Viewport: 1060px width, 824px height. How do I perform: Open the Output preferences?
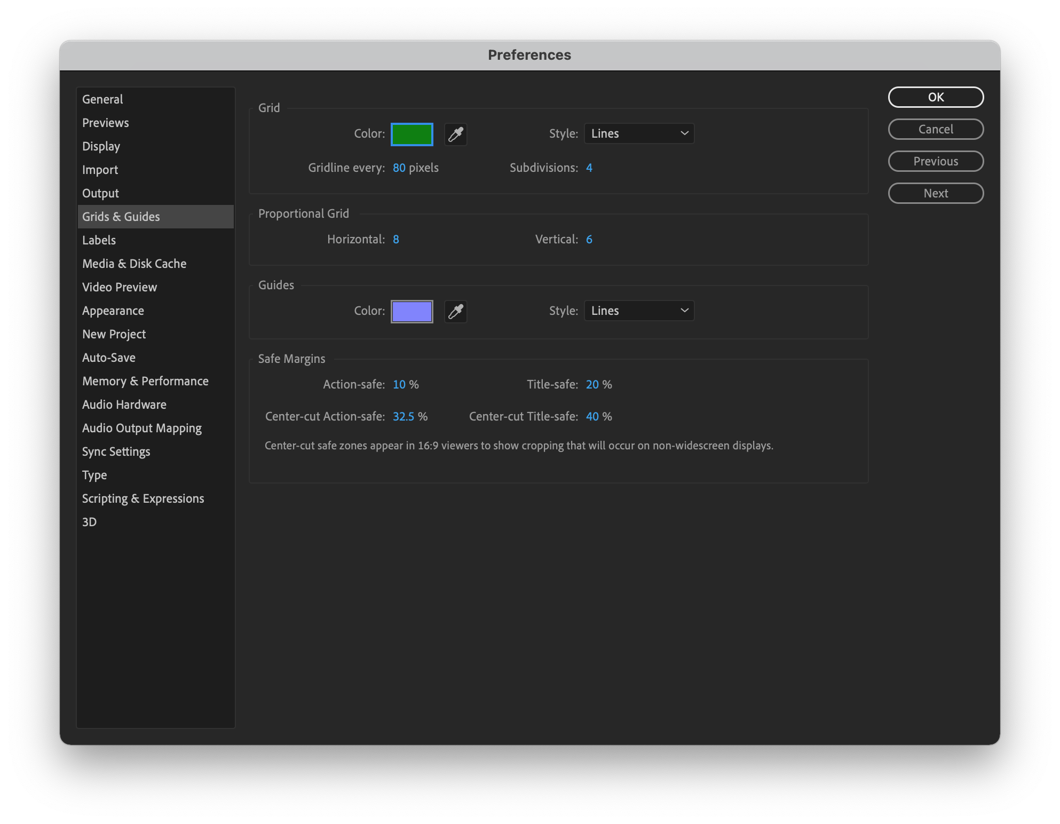point(156,193)
